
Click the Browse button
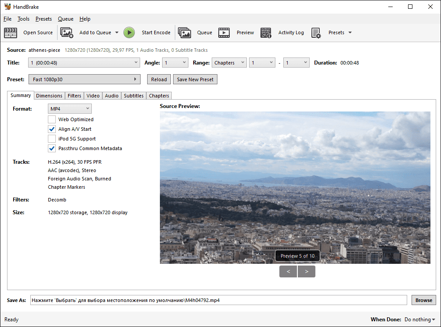(x=424, y=300)
